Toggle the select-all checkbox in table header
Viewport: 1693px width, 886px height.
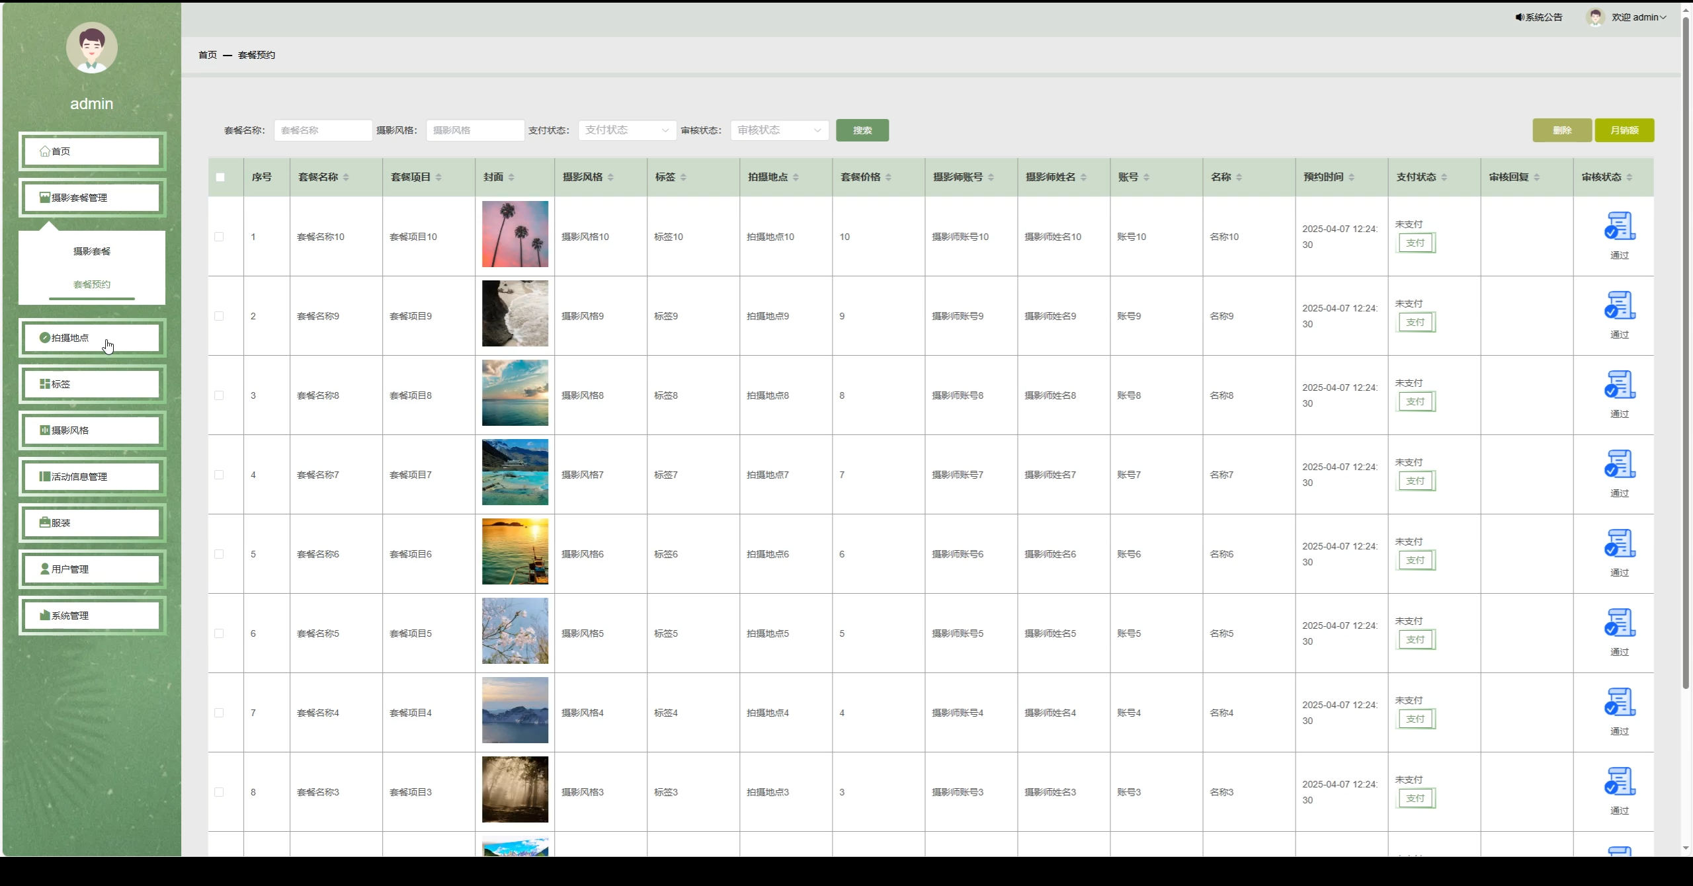220,177
